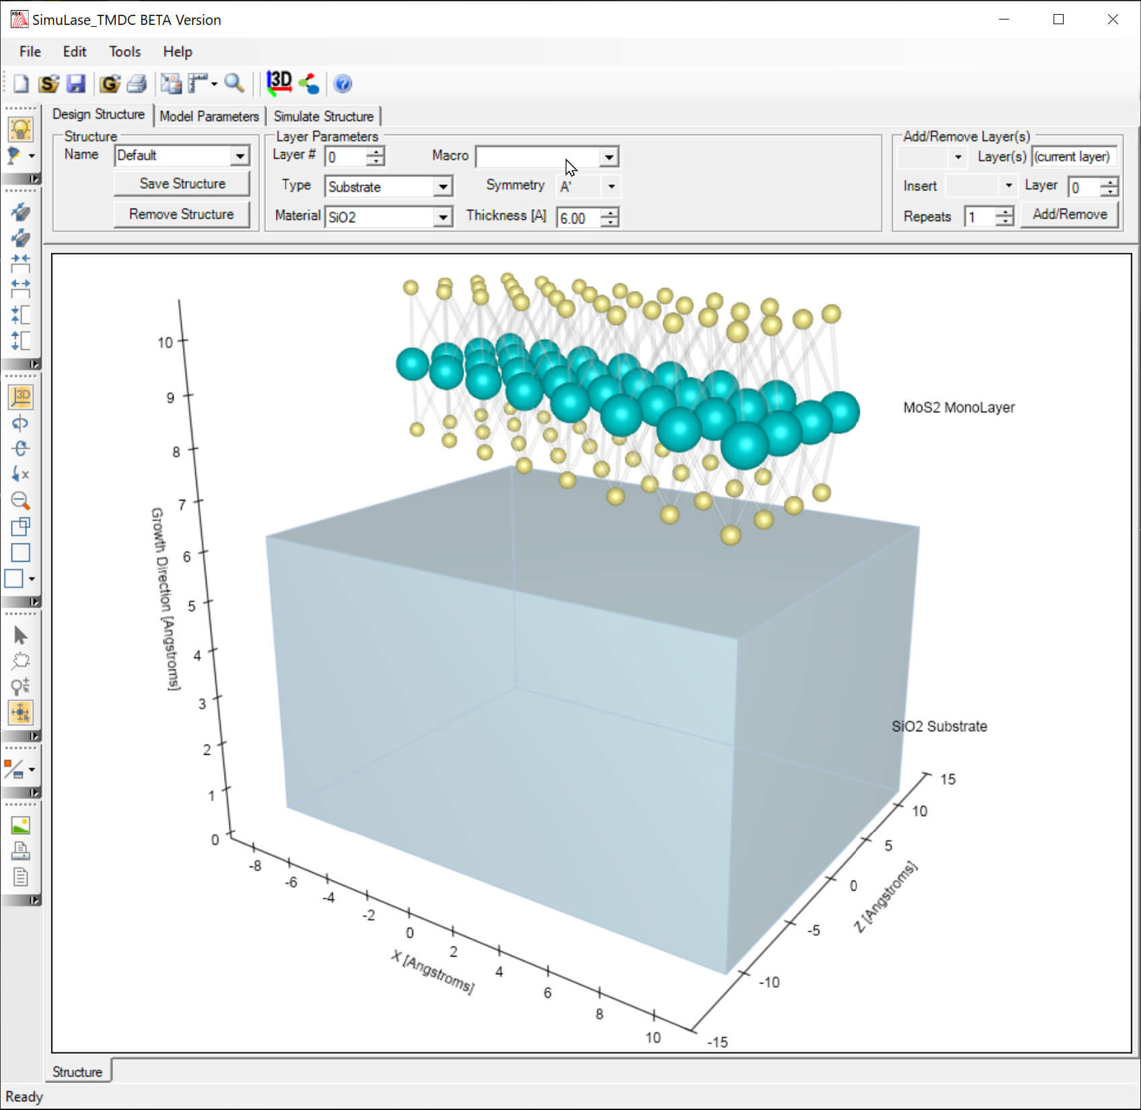Open the dropdown arrow next to ruler icon
1141x1110 pixels.
click(214, 84)
